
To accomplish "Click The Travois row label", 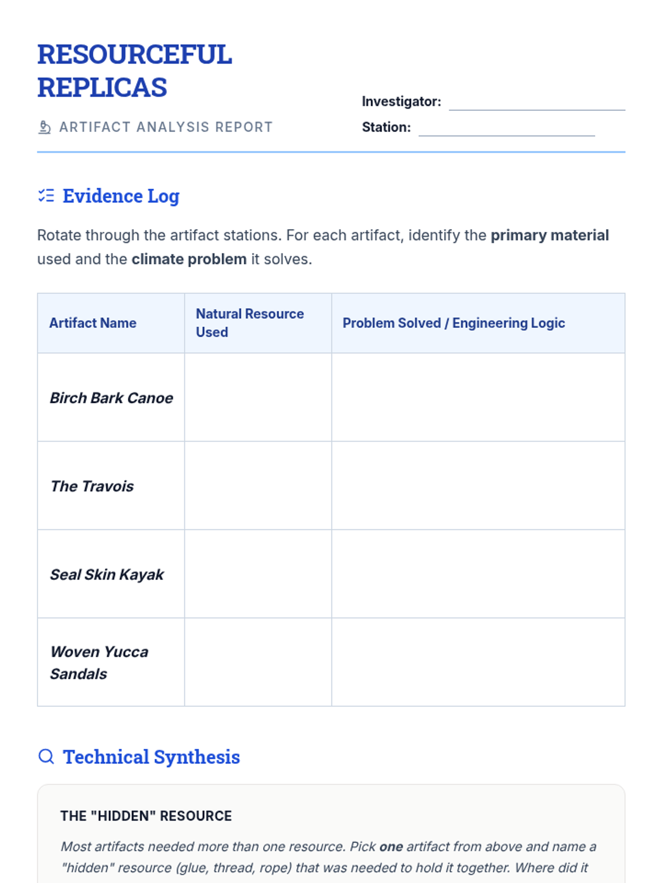I will pyautogui.click(x=92, y=486).
